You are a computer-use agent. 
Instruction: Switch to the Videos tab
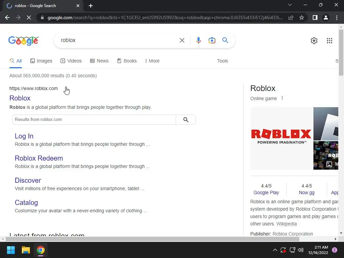tap(71, 61)
